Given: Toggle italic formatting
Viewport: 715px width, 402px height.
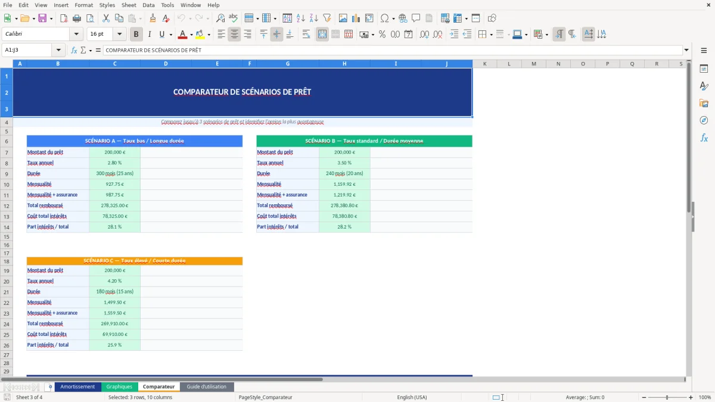Looking at the screenshot, I should pyautogui.click(x=148, y=34).
